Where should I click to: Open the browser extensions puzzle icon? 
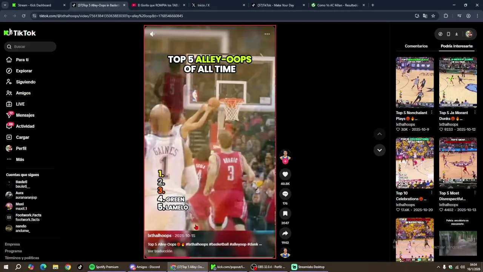[446, 16]
